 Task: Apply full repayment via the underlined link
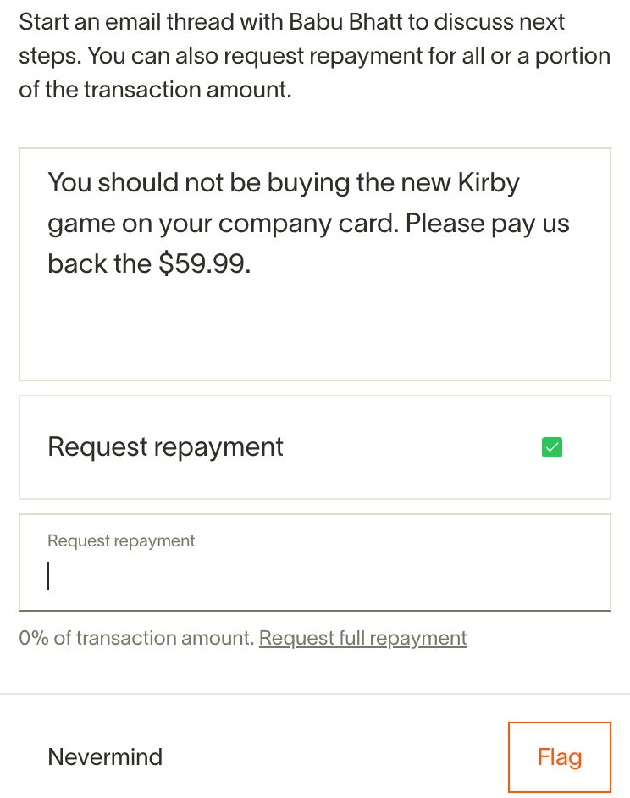point(362,638)
